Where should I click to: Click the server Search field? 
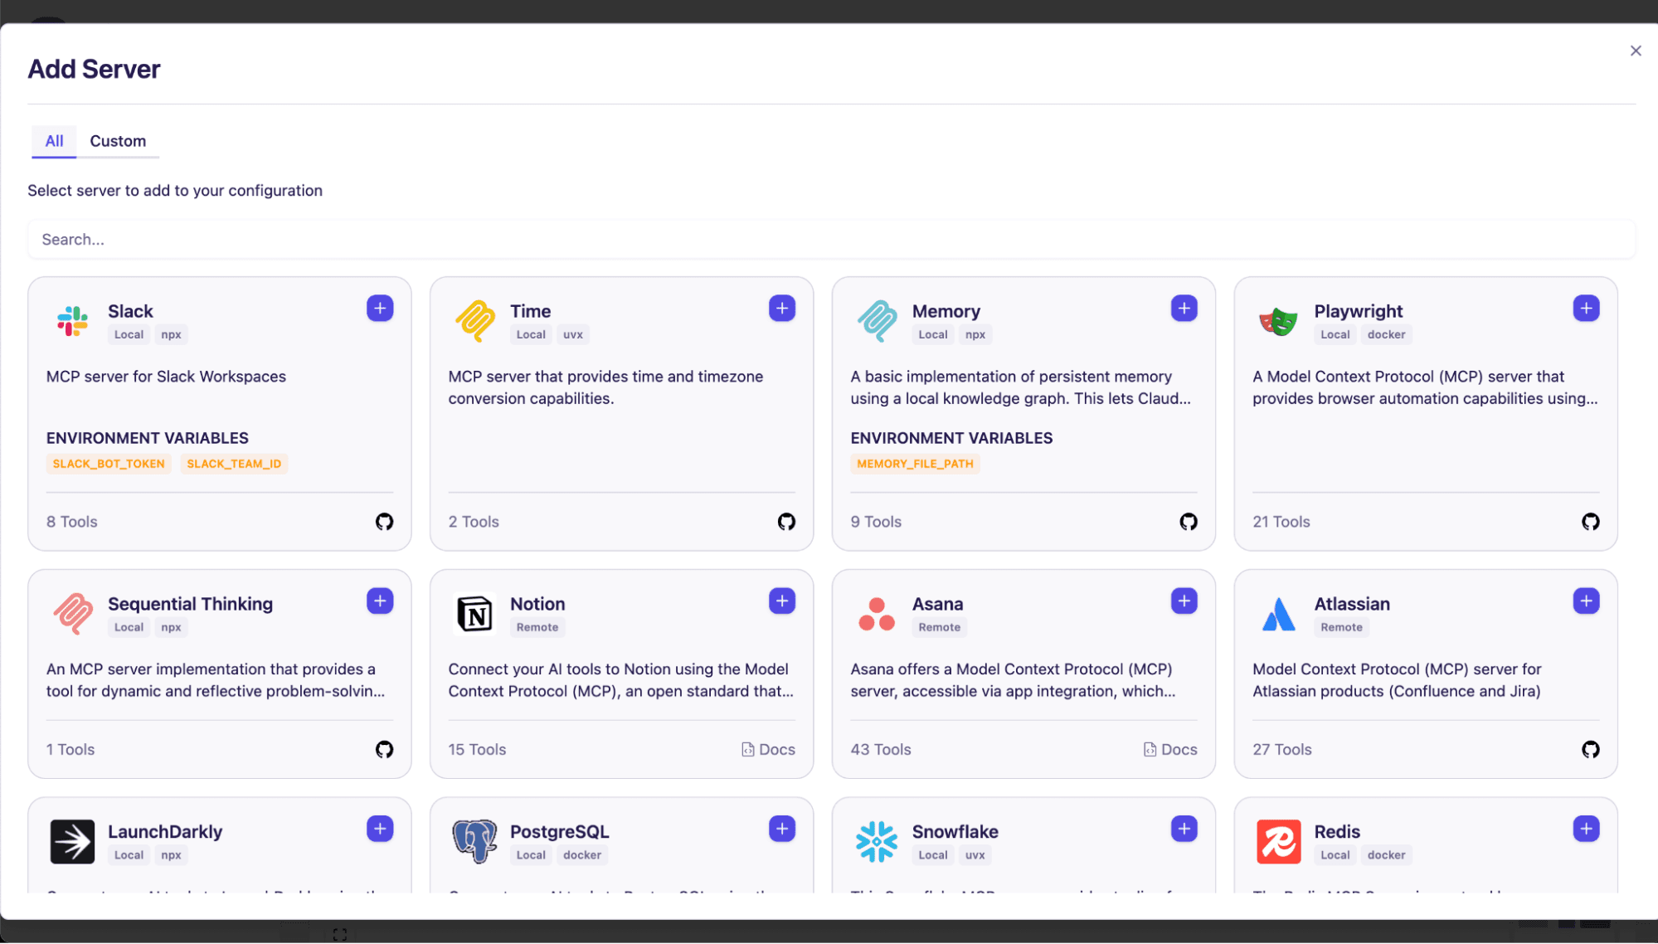tap(829, 240)
